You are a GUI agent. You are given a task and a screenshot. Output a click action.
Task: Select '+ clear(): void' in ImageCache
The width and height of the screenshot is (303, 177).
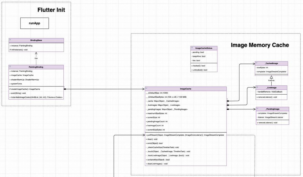pyautogui.click(x=186, y=139)
